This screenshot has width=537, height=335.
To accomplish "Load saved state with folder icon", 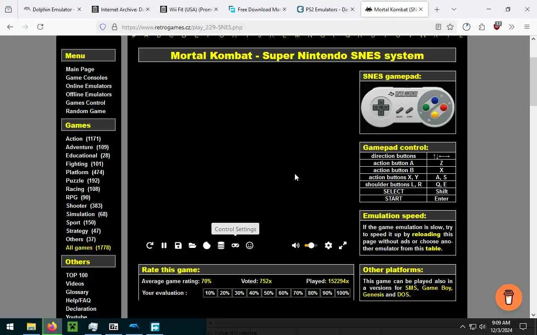I will click(193, 245).
